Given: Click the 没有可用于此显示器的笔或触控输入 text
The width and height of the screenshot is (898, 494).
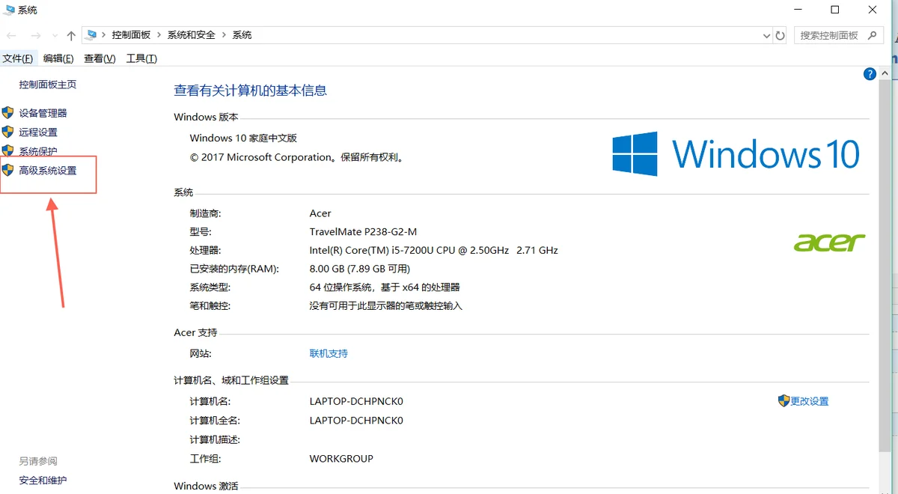Looking at the screenshot, I should 386,306.
